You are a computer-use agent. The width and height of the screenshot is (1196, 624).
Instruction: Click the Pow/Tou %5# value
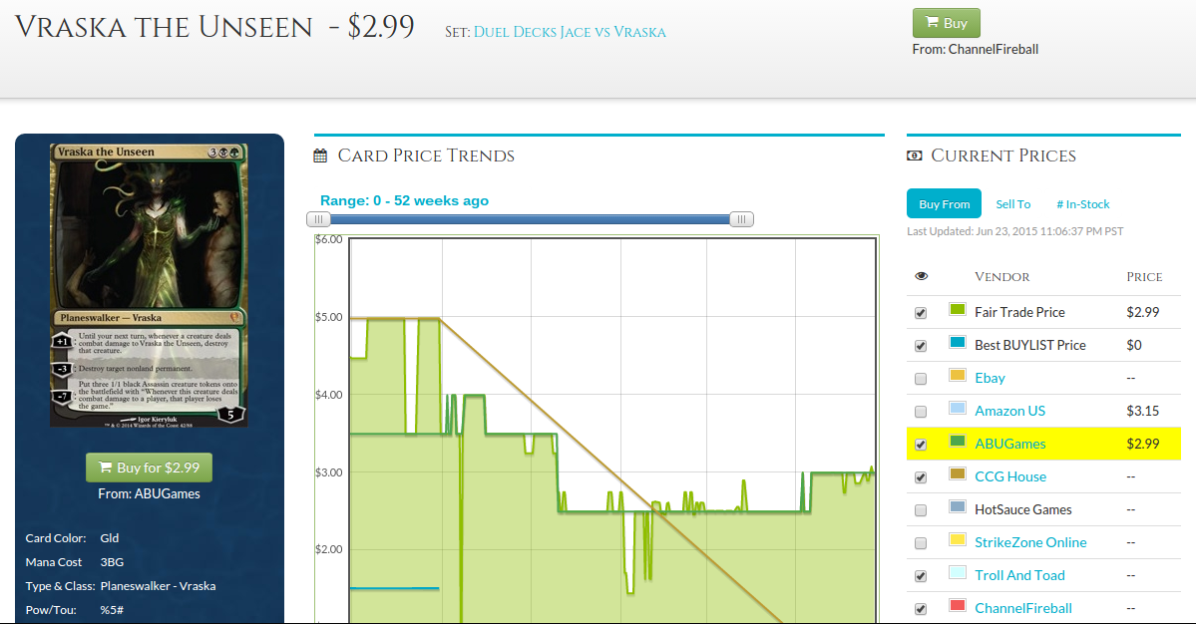click(112, 609)
